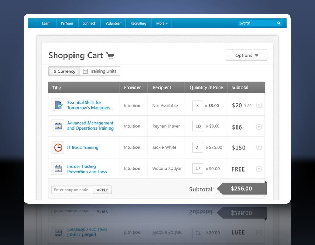315x245 pixels.
Task: Switch to the Currency view
Action: tap(64, 71)
